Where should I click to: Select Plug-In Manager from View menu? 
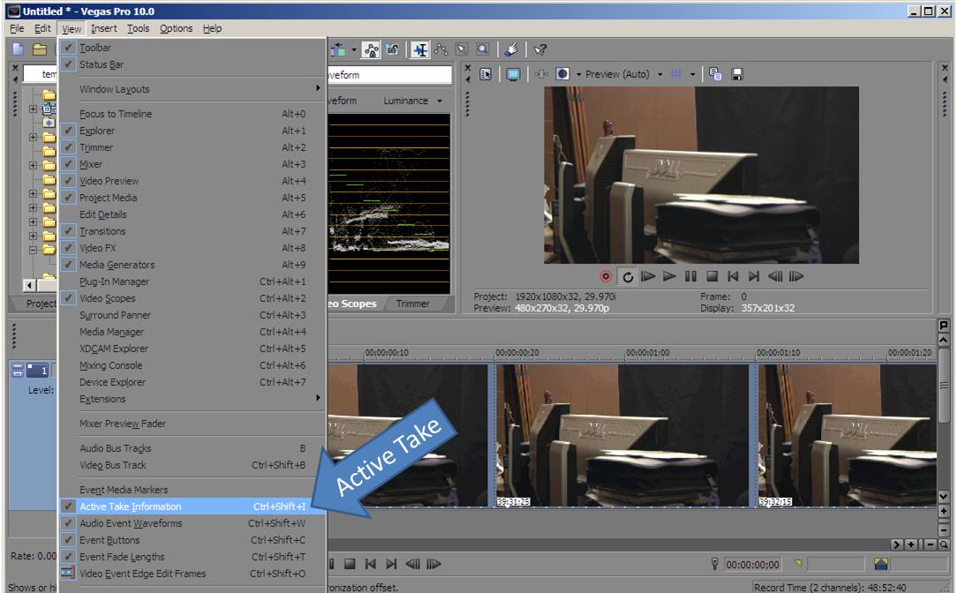click(114, 281)
